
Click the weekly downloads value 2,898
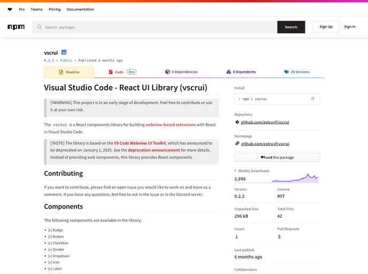(240, 179)
